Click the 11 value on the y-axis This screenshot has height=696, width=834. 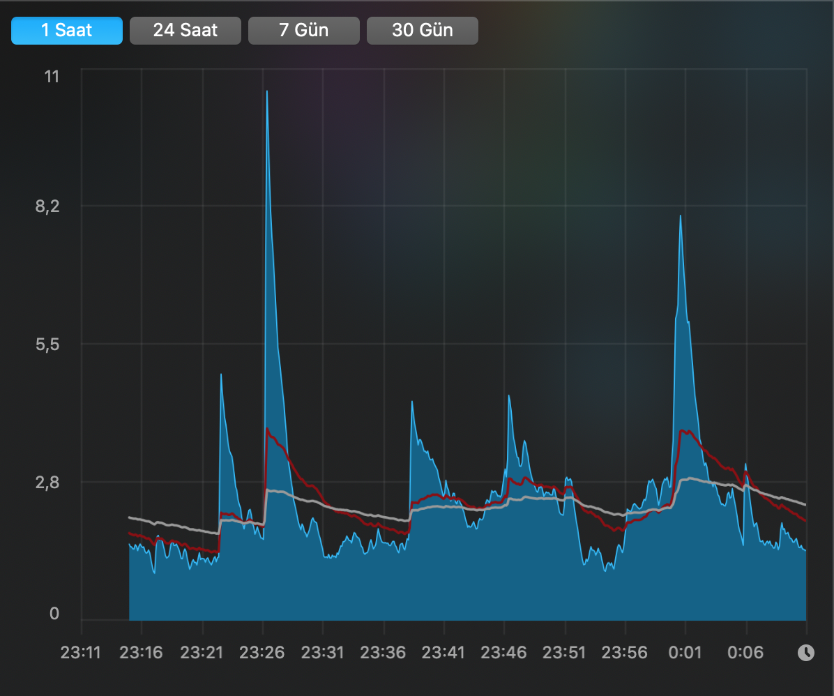52,77
